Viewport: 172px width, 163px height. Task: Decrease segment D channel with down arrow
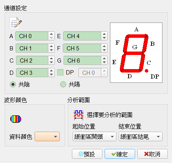[51, 74]
